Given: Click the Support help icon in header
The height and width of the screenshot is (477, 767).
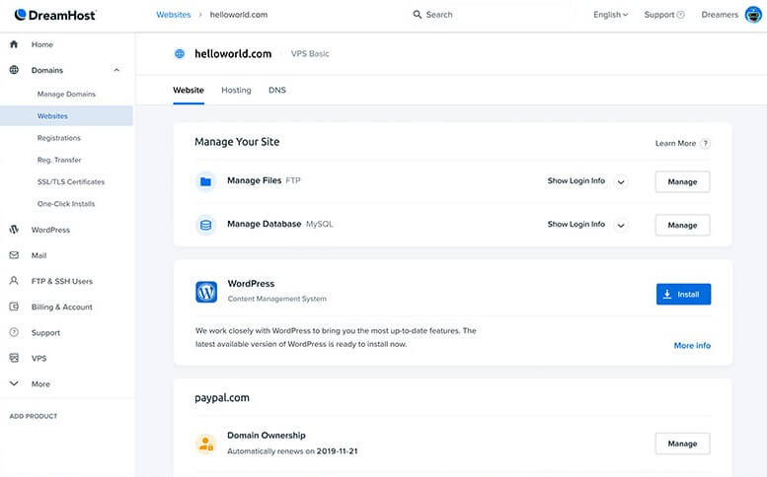Looking at the screenshot, I should pyautogui.click(x=680, y=15).
